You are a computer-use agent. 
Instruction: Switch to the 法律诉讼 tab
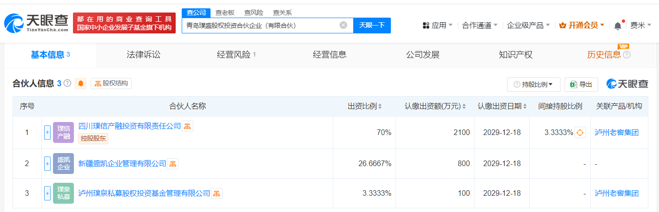143,55
